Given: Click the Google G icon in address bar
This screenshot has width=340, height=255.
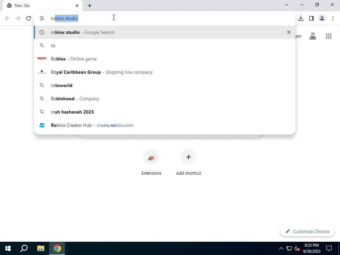Looking at the screenshot, I should tap(42, 18).
